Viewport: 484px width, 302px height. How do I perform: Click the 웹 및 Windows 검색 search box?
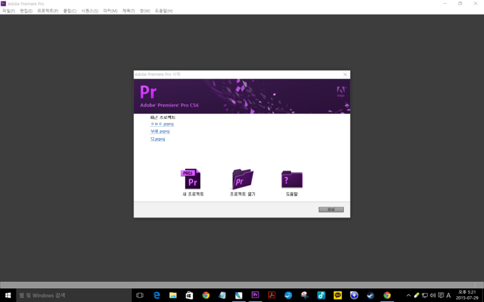[73, 295]
